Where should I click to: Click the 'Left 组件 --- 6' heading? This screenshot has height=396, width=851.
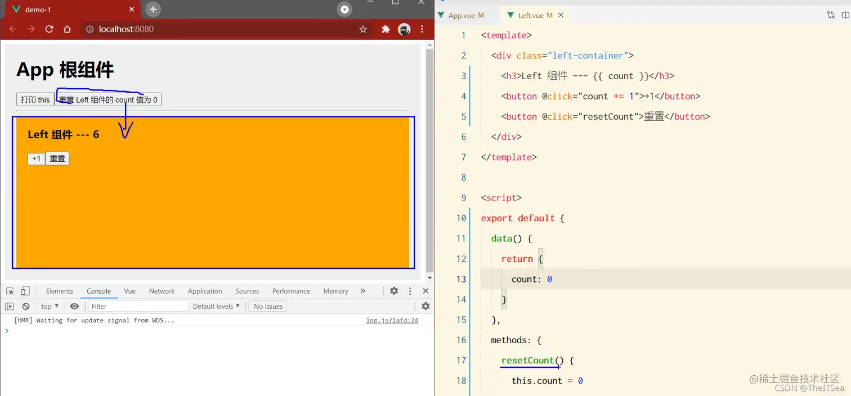click(x=64, y=134)
